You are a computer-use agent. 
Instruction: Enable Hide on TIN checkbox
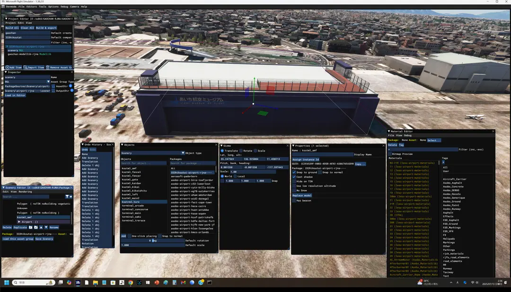point(294,181)
